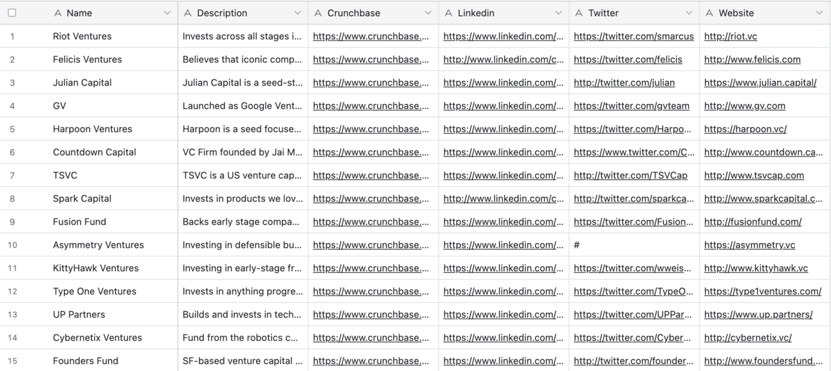Screen dimensions: 831x371
Task: Open the Website column dropdown arrow
Action: pyautogui.click(x=819, y=13)
